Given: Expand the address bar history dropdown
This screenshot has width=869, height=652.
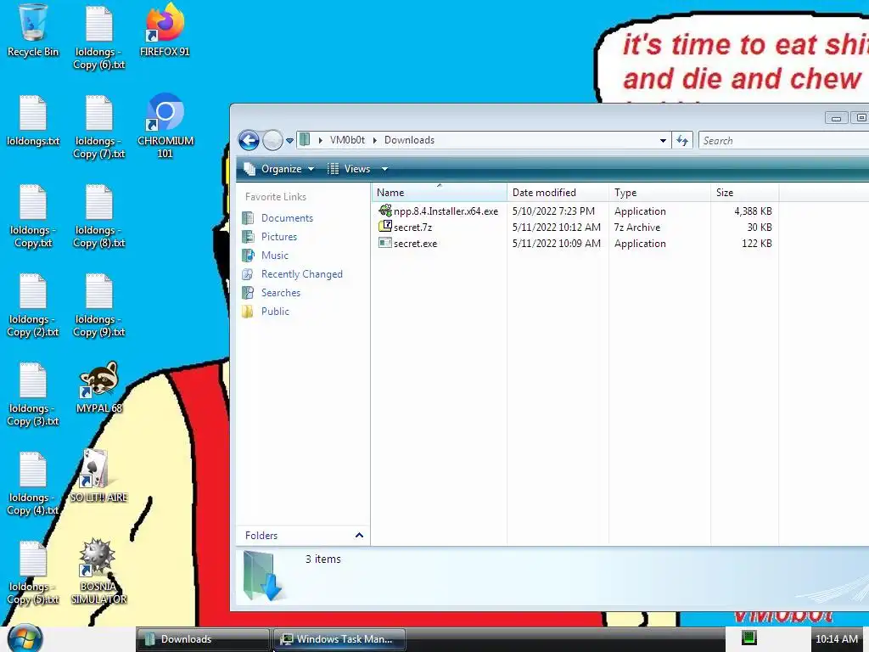Looking at the screenshot, I should [663, 141].
